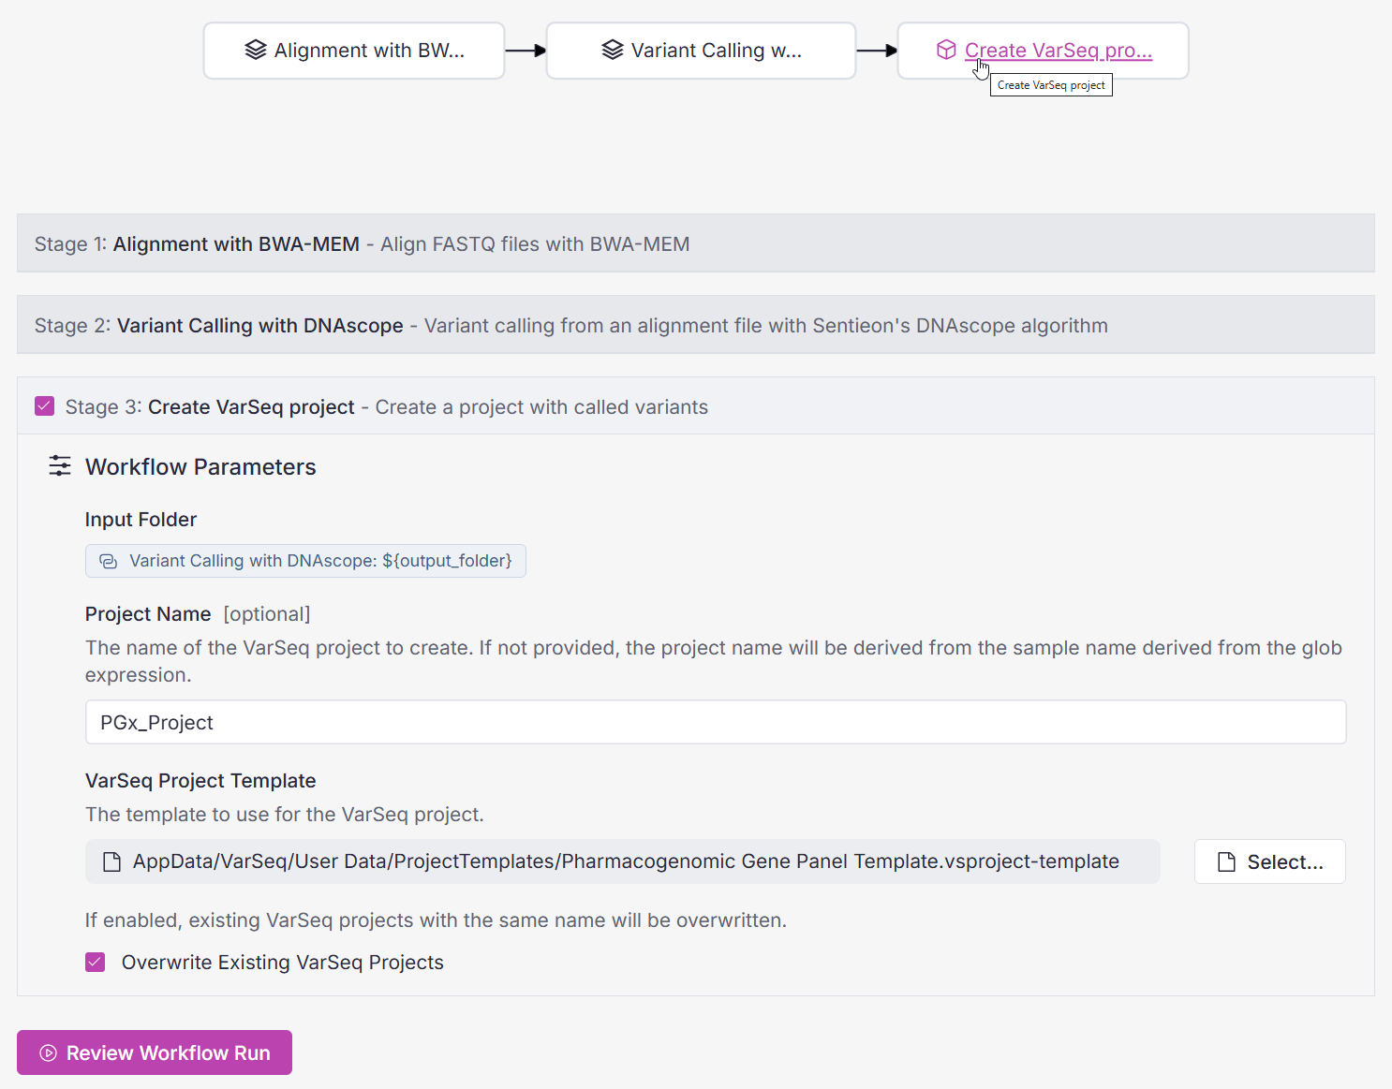
Task: Click the play icon in Review Workflow Run
Action: (48, 1053)
